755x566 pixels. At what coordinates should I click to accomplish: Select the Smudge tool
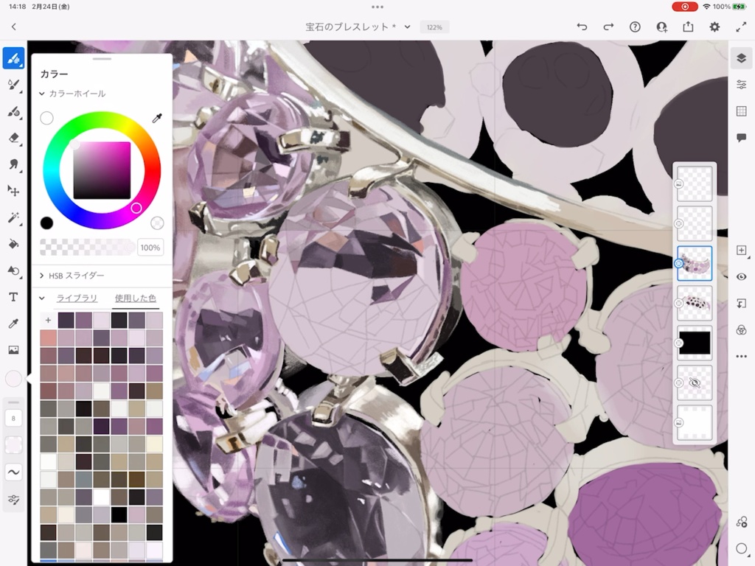click(13, 164)
